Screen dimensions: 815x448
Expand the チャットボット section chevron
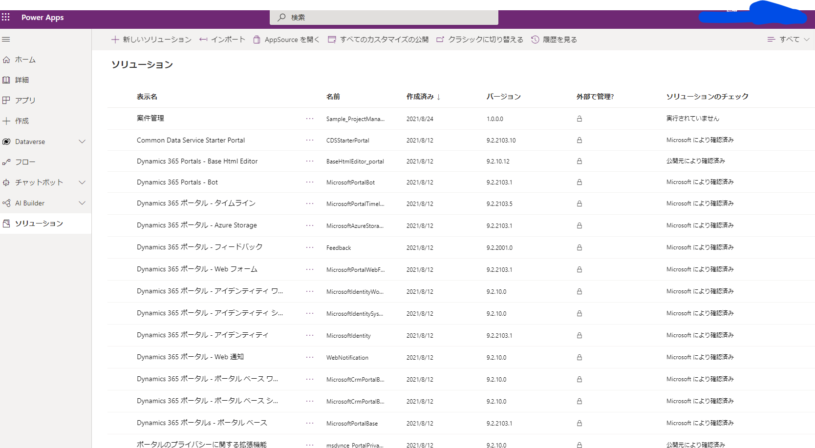click(82, 183)
